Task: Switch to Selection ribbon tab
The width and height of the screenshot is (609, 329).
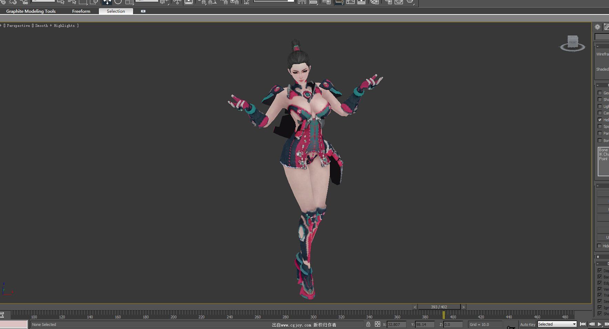Action: coord(116,11)
